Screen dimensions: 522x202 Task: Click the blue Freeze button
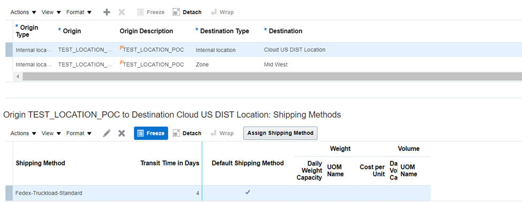[151, 133]
